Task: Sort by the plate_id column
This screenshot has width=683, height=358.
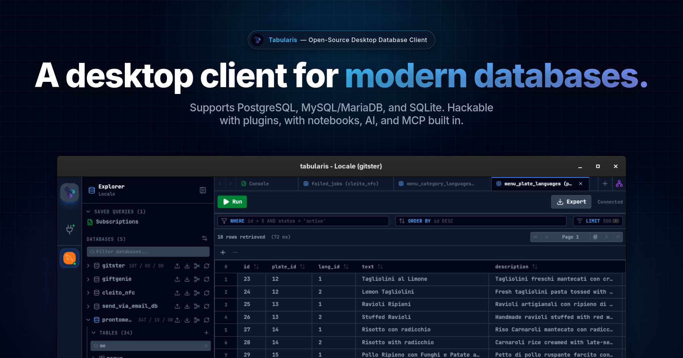Action: point(302,267)
